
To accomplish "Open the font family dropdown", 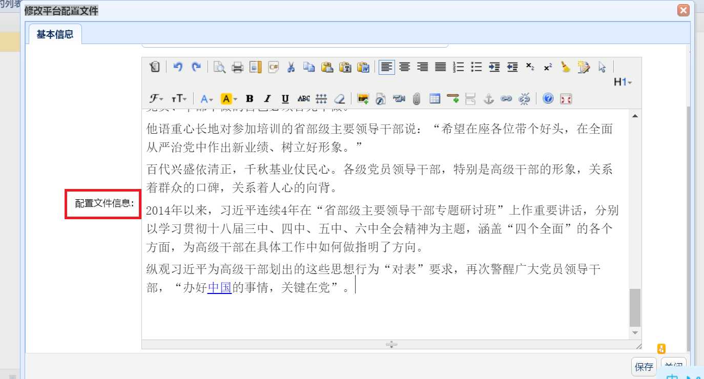I will pos(156,99).
